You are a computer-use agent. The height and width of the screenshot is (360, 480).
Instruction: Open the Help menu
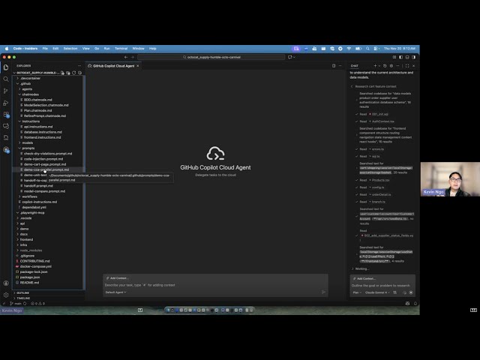152,49
